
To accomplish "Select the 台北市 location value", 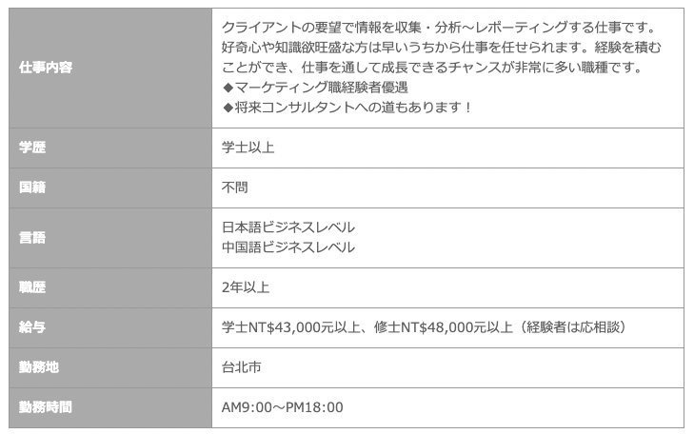I will coord(241,367).
